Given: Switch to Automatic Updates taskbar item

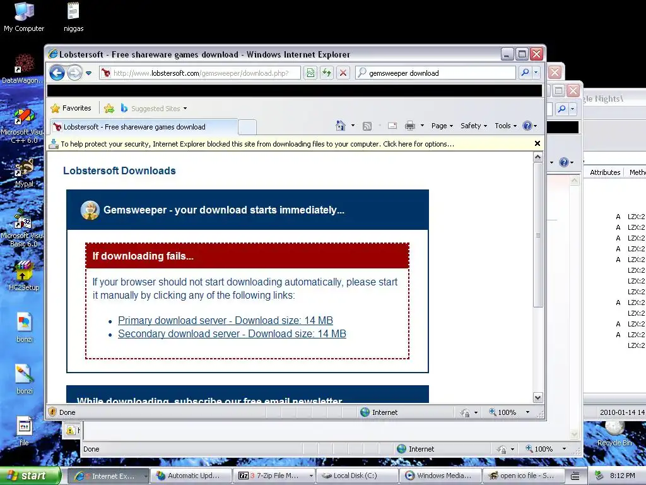Looking at the screenshot, I should coord(191,476).
